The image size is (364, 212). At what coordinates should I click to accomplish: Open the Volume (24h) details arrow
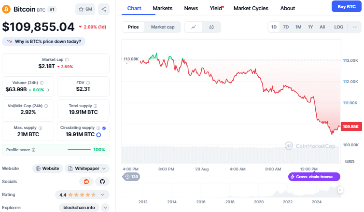point(48,90)
